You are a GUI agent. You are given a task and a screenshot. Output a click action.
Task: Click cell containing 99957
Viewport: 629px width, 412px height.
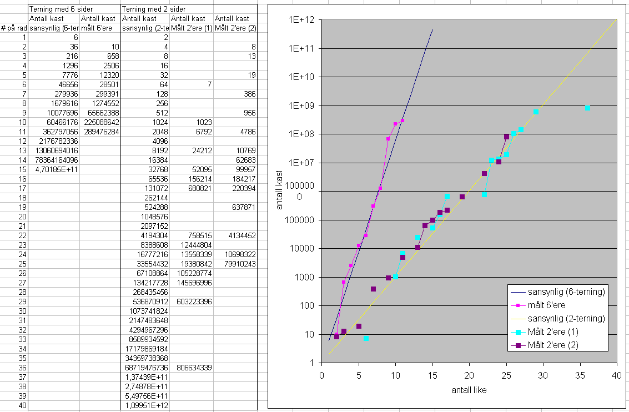(235, 169)
